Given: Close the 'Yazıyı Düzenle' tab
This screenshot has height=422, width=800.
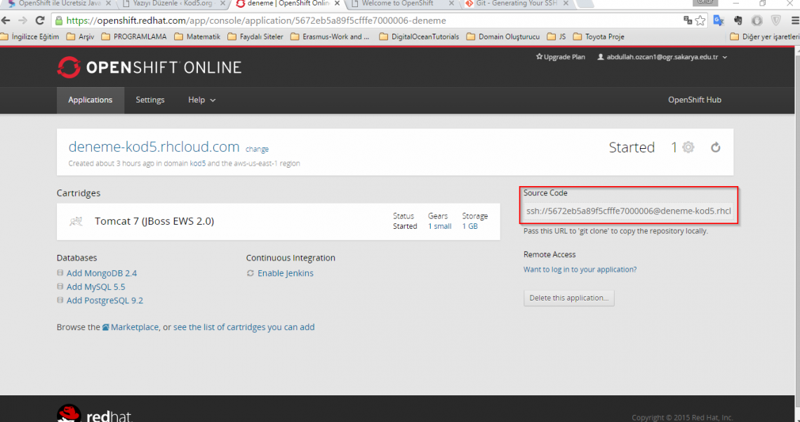Looking at the screenshot, I should pos(222,4).
